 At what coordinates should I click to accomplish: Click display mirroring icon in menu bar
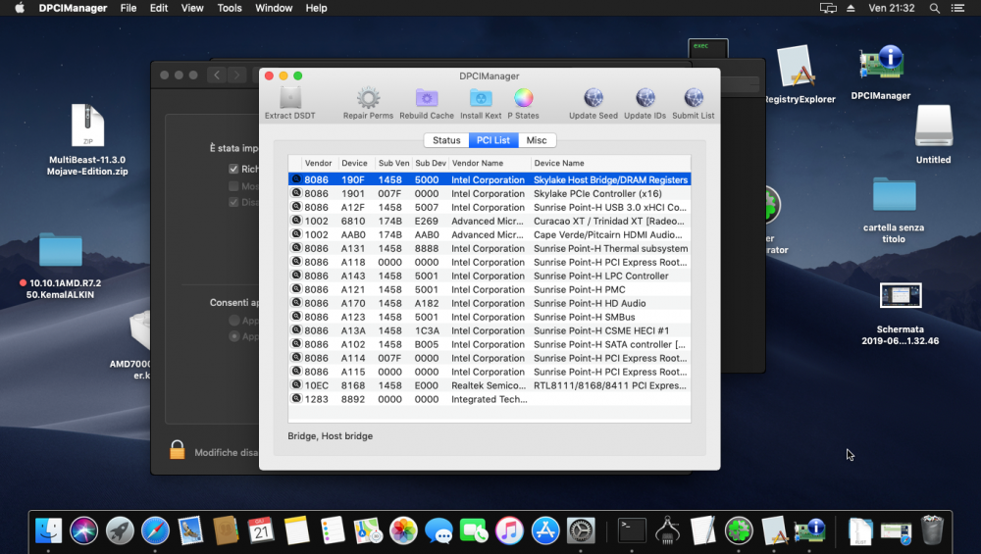tap(828, 8)
